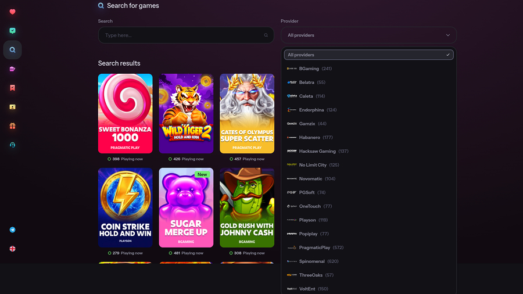Choose Playson (119) provider
This screenshot has width=523, height=294.
pyautogui.click(x=368, y=220)
